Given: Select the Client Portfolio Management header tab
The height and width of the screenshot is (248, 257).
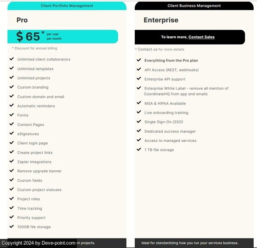Looking at the screenshot, I should 67,6.
